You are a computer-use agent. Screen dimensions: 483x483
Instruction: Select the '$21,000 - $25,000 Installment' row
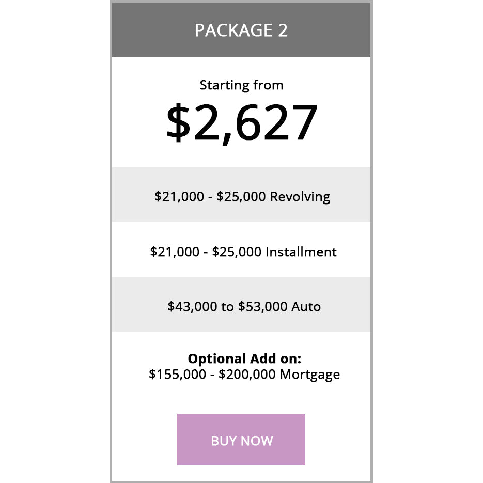pos(241,252)
